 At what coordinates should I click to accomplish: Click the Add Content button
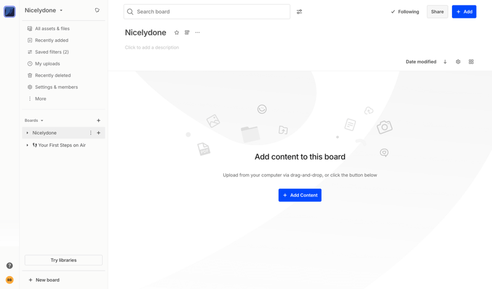[300, 195]
